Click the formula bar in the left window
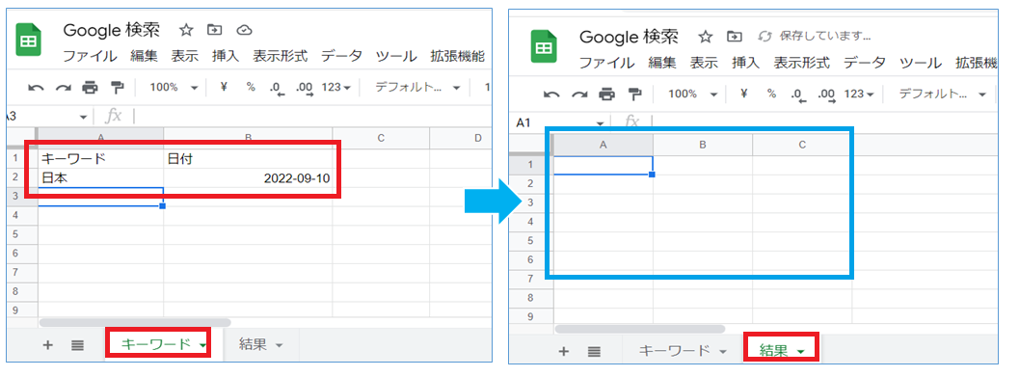Screen dimensions: 1019x377 pos(312,117)
